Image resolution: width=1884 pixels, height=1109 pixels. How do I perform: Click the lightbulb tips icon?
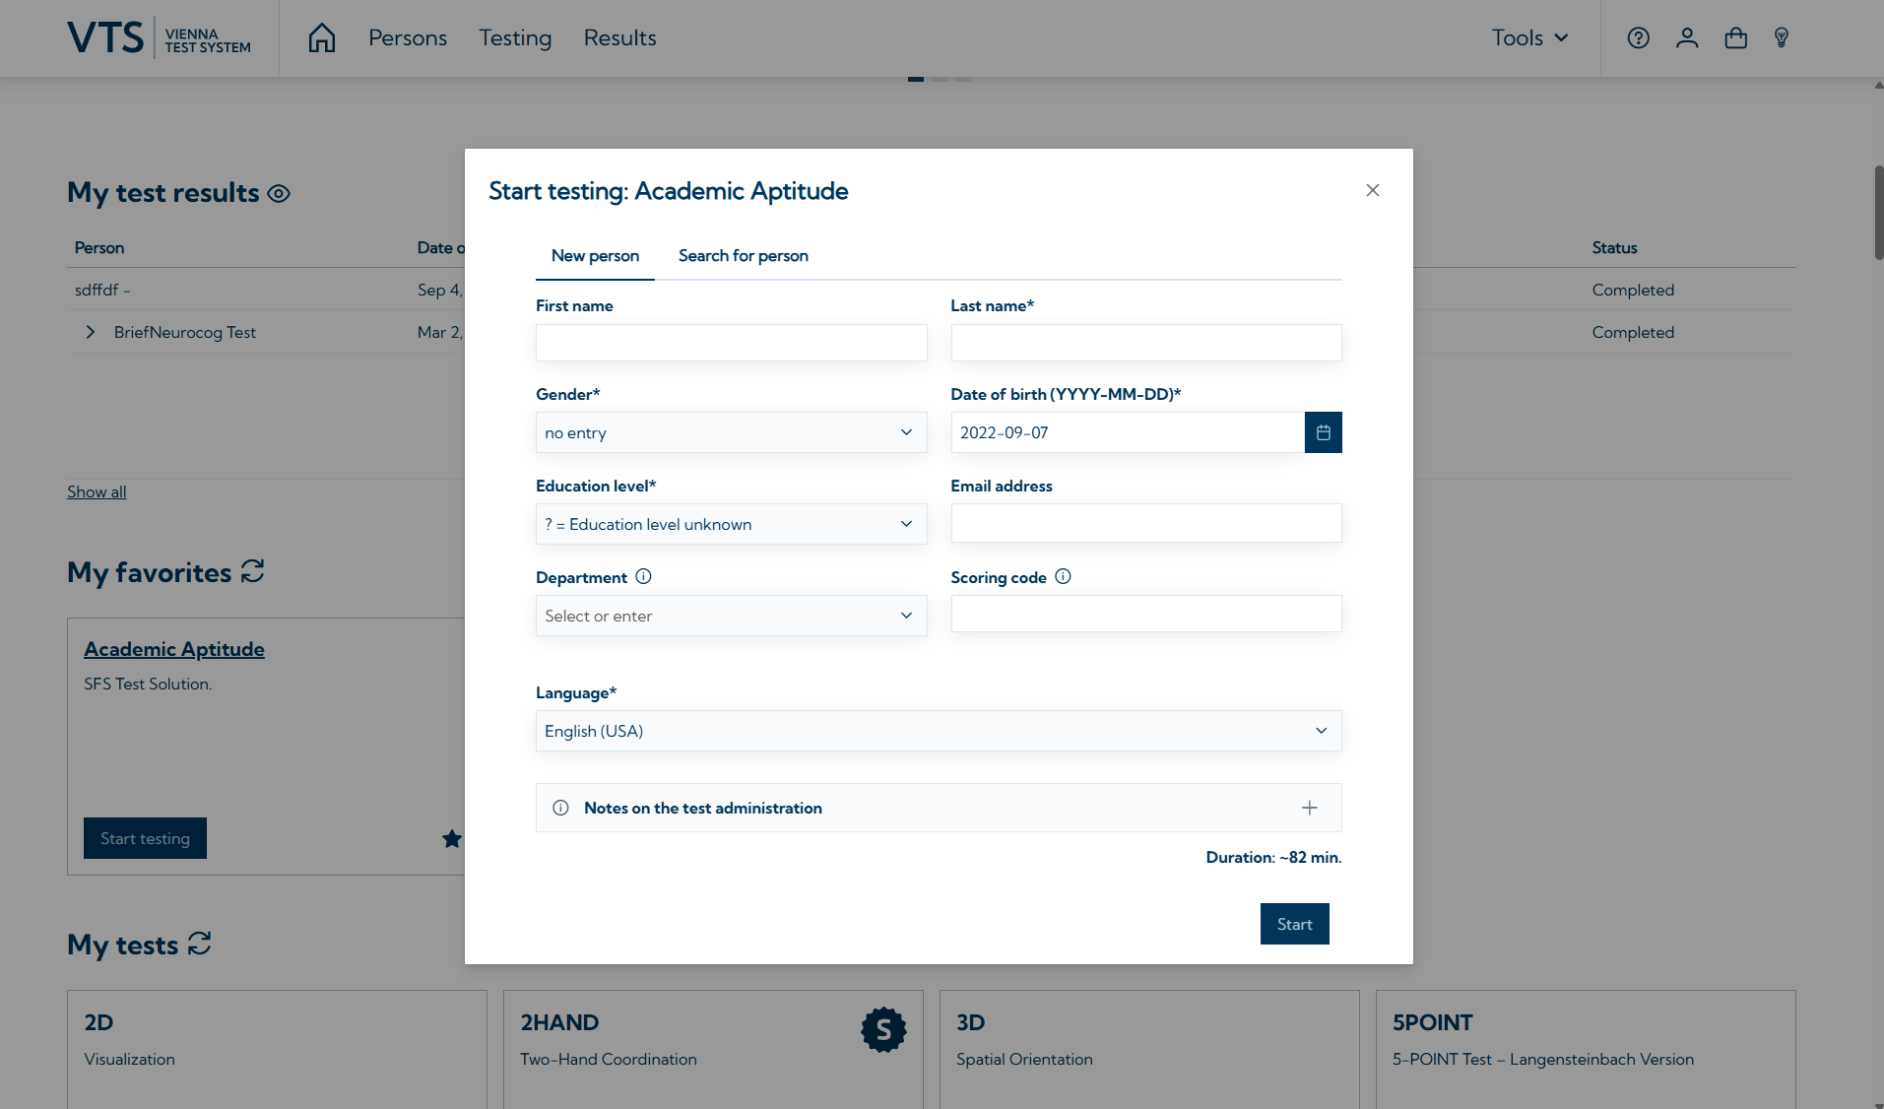click(x=1782, y=37)
